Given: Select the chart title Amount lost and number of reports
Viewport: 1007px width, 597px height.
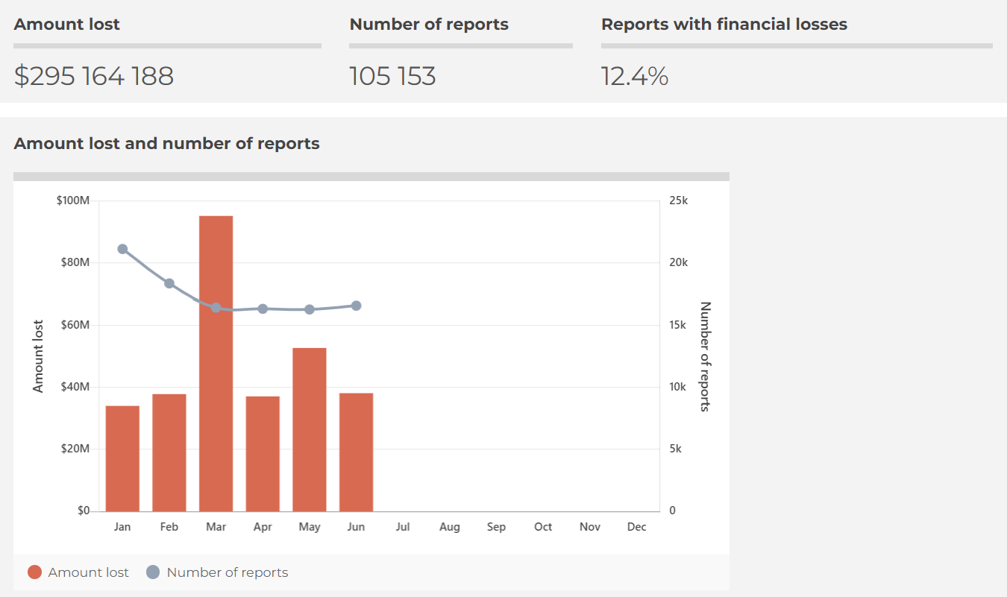Looking at the screenshot, I should [x=167, y=143].
